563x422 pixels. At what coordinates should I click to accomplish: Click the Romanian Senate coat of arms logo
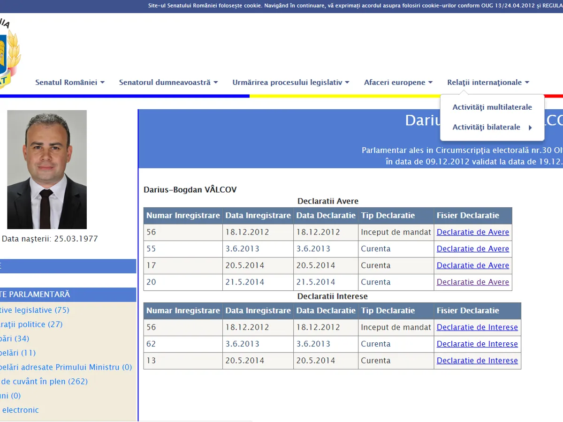tap(9, 54)
